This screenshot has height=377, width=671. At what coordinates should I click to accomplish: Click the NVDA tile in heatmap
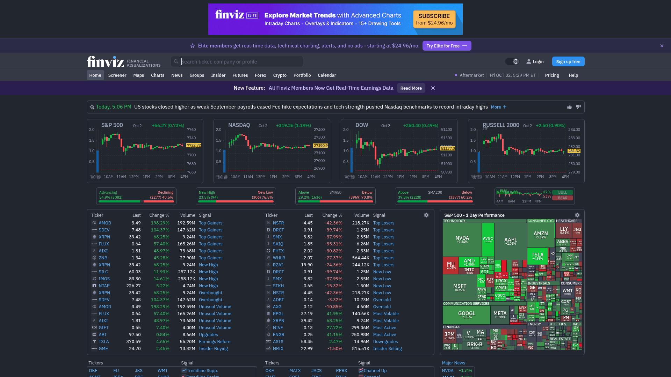point(462,239)
